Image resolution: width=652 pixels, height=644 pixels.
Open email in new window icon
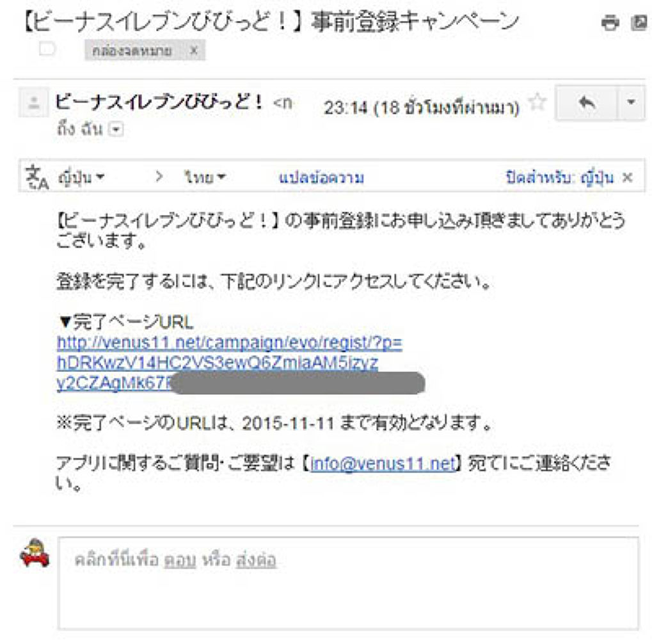tap(640, 22)
